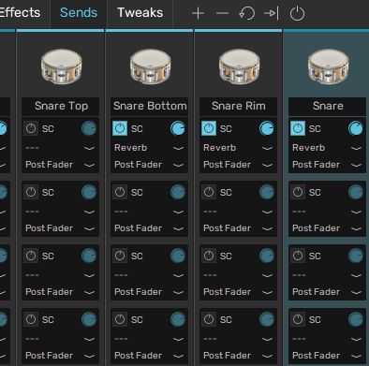Switch to the Effects tab
The height and width of the screenshot is (366, 369).
click(x=20, y=13)
